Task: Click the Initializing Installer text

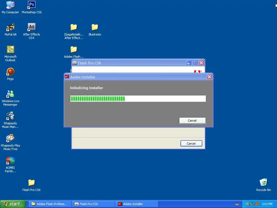Action: pyautogui.click(x=87, y=88)
